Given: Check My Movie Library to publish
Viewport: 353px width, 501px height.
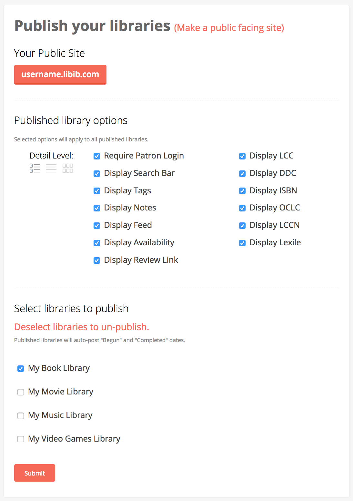Looking at the screenshot, I should (x=21, y=392).
